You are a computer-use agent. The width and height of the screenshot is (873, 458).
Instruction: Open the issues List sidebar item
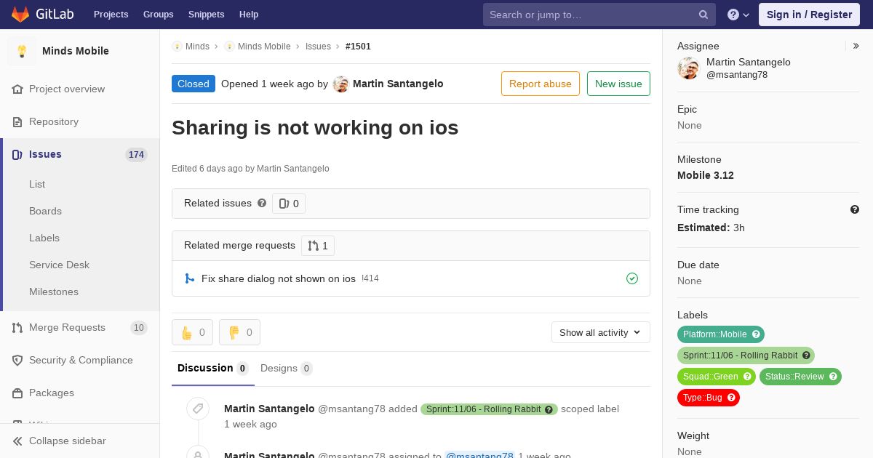(x=37, y=185)
